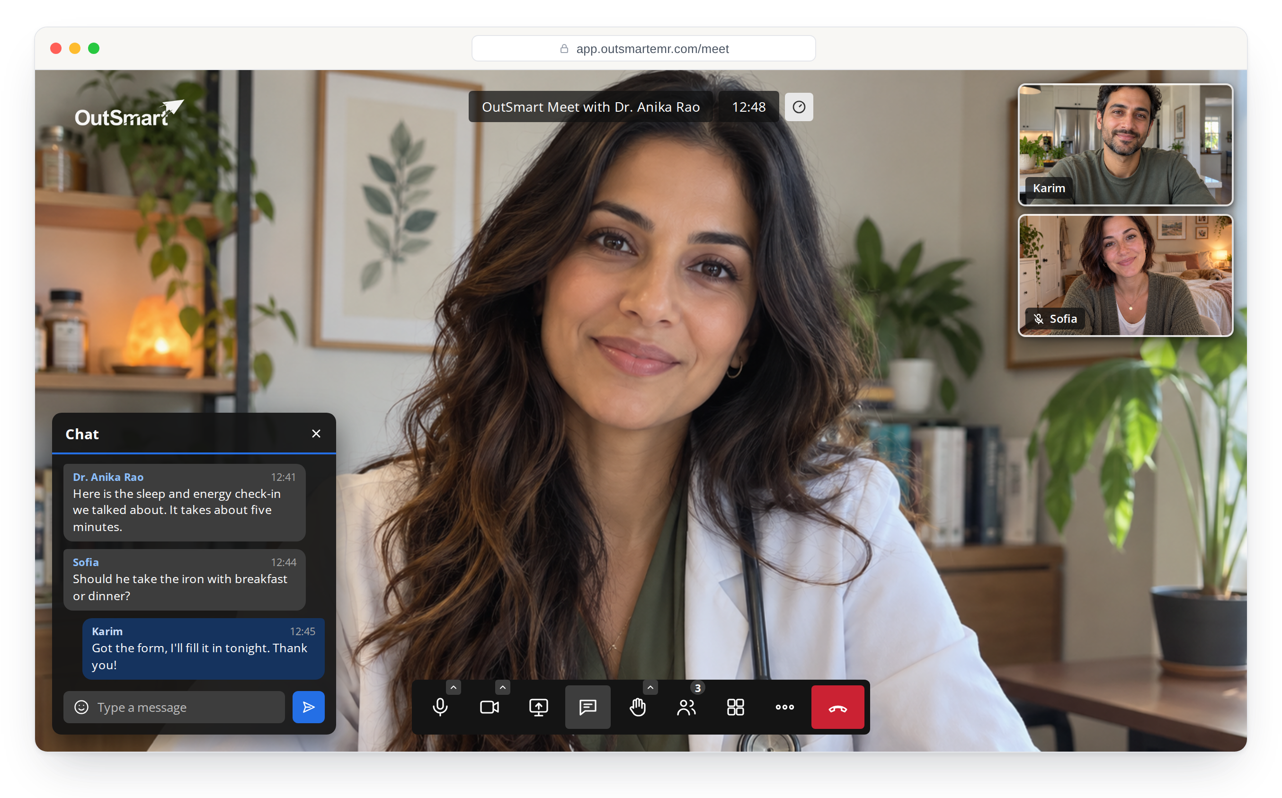The image size is (1282, 798).
Task: Click Karim's message "Got the form"
Action: tap(203, 648)
